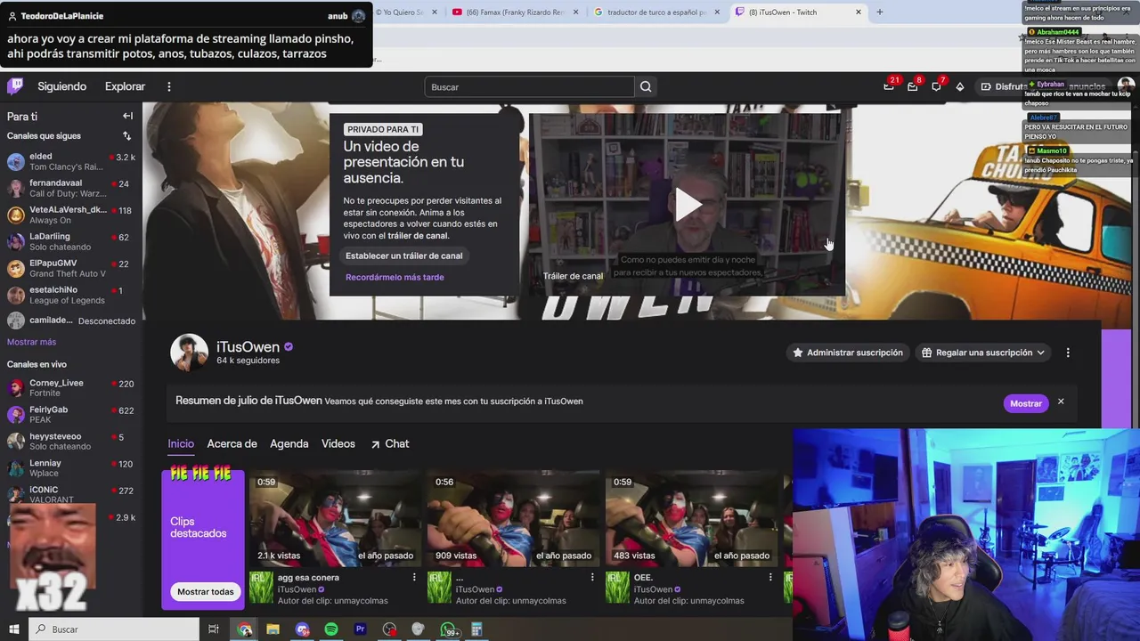1140x641 pixels.
Task: Open the 909 vistas clip thumbnail
Action: tap(513, 519)
